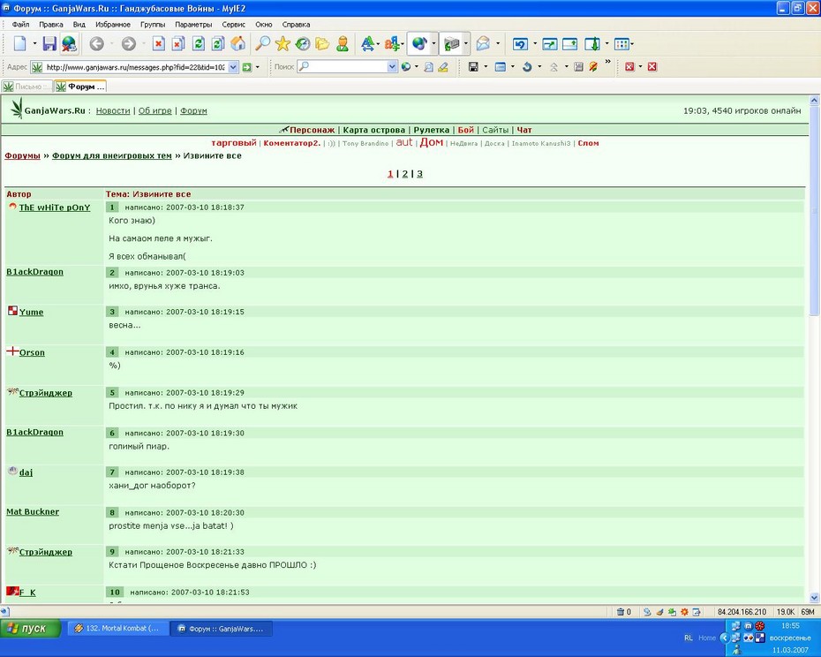Open Форум для внеигровых тем breadcrumb

pyautogui.click(x=111, y=155)
